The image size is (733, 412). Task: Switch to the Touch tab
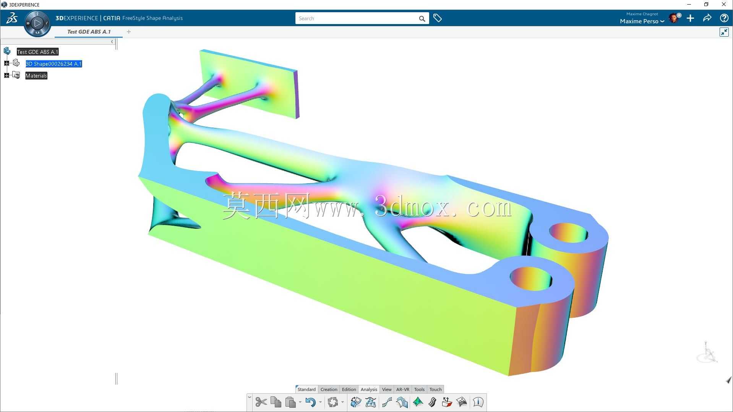pos(436,389)
